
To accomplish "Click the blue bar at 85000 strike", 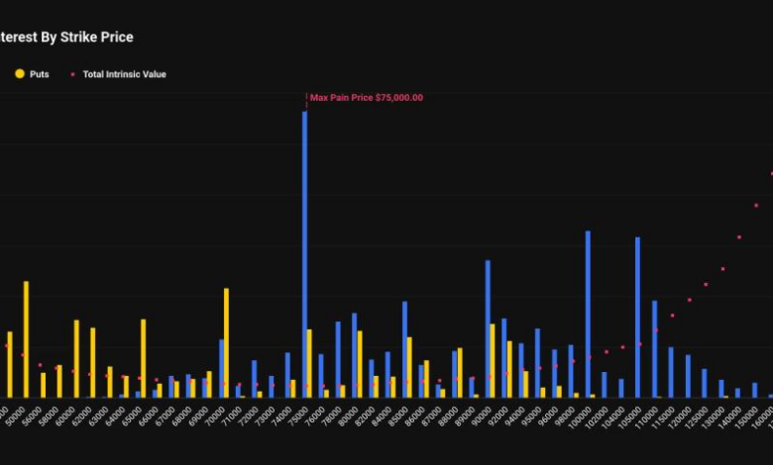I will (404, 349).
